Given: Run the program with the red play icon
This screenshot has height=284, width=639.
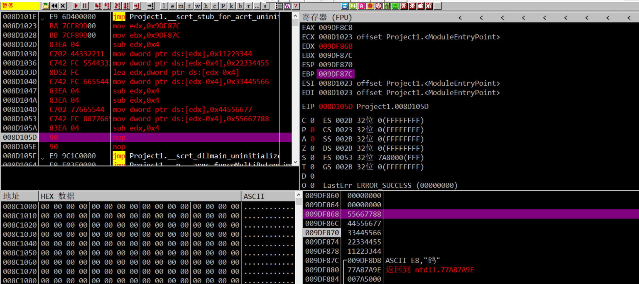Looking at the screenshot, I should coord(76,6).
